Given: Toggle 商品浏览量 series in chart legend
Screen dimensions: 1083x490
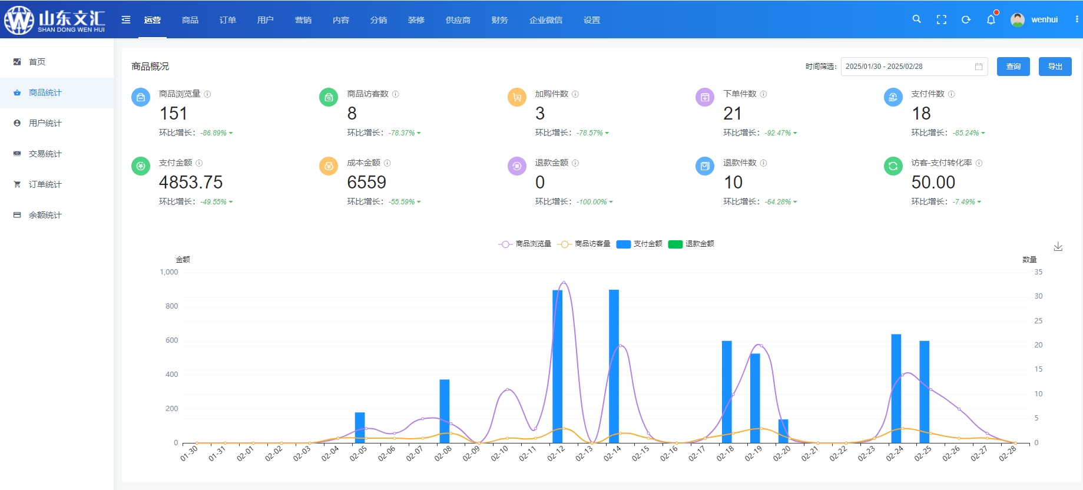Looking at the screenshot, I should click(x=525, y=244).
